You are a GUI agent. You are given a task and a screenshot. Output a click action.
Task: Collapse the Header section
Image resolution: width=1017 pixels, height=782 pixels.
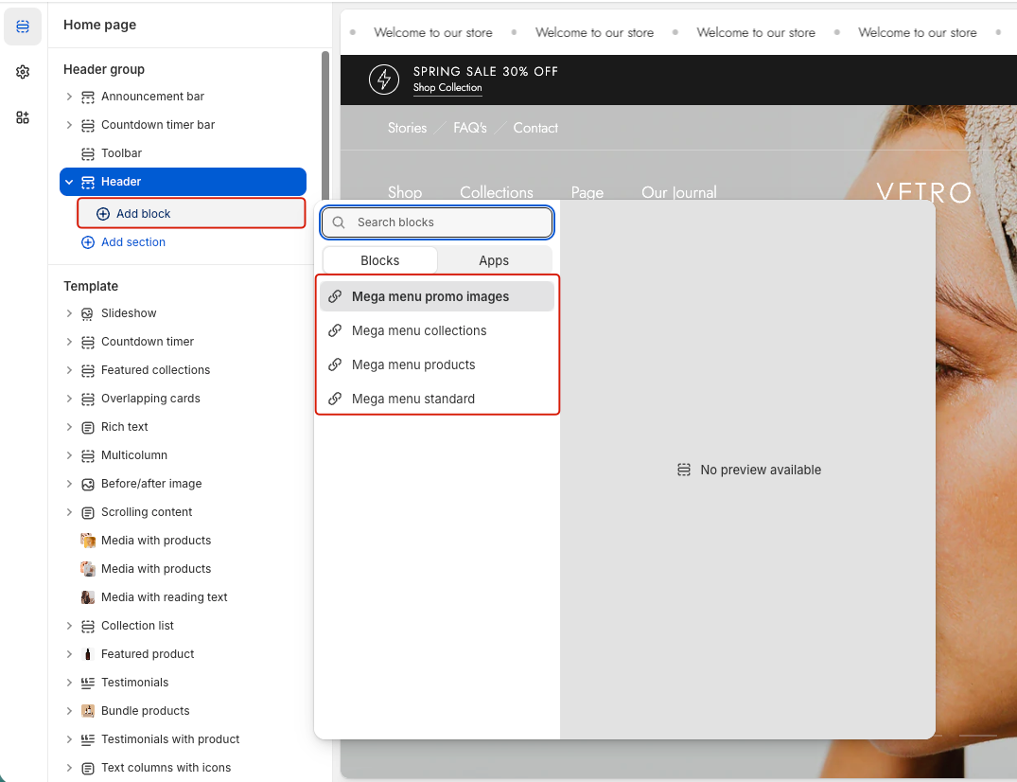(x=69, y=182)
